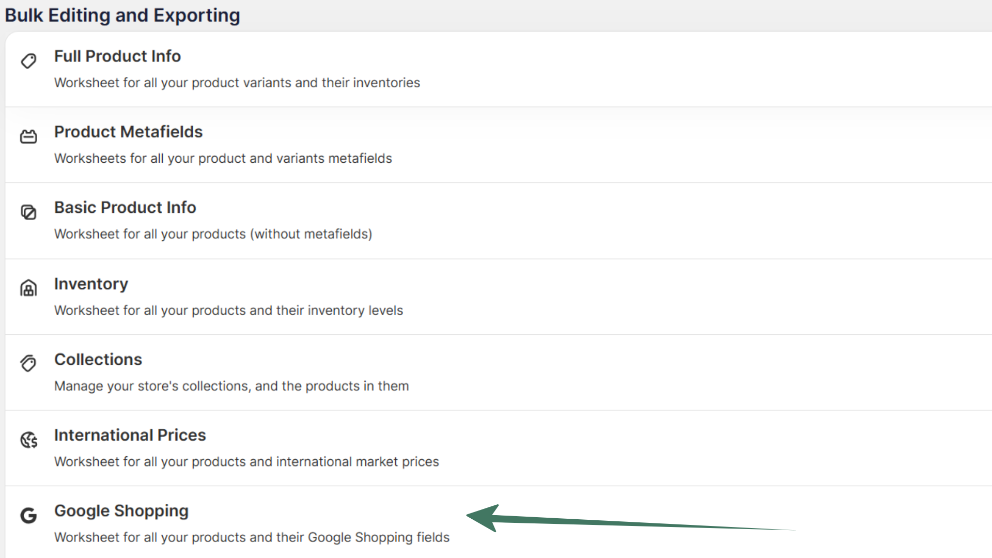Click the Inventory house icon
Image resolution: width=992 pixels, height=558 pixels.
pyautogui.click(x=28, y=288)
